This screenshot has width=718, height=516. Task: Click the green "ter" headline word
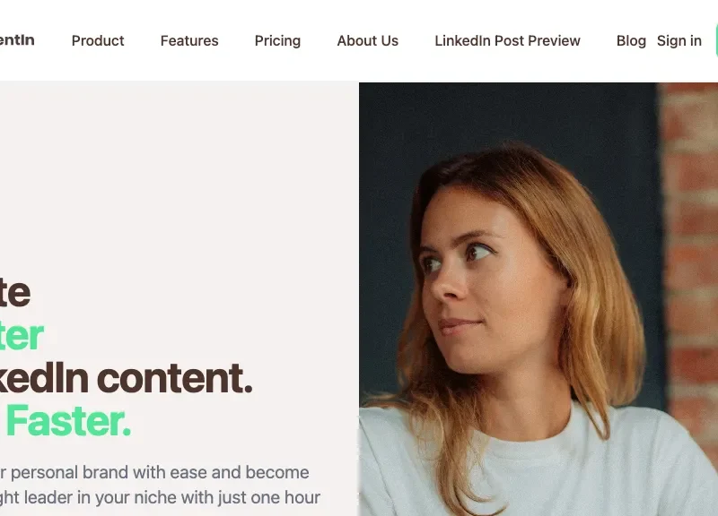(22, 336)
